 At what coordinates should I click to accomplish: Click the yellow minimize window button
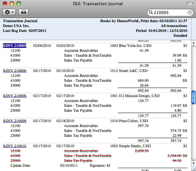point(12,3)
